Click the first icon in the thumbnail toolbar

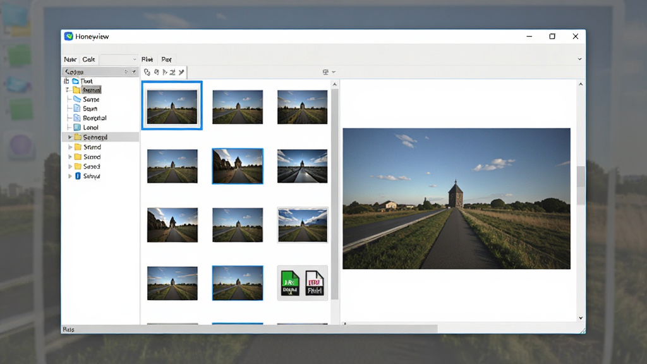147,72
